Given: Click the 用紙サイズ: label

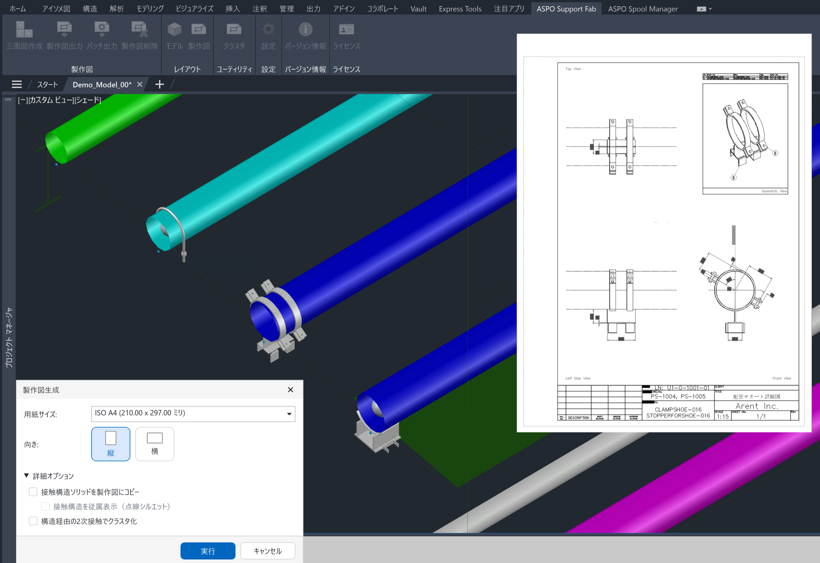Looking at the screenshot, I should click(x=41, y=414).
